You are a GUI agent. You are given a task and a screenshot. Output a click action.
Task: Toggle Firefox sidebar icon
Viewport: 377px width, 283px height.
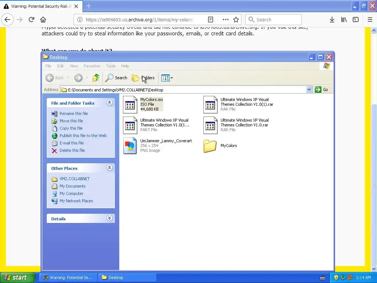pos(356,20)
